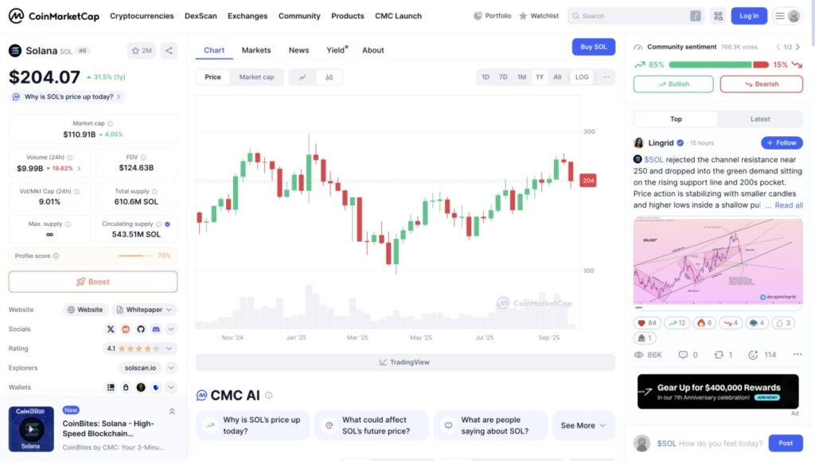The height and width of the screenshot is (461, 815).
Task: Select the line chart icon
Action: (x=302, y=77)
